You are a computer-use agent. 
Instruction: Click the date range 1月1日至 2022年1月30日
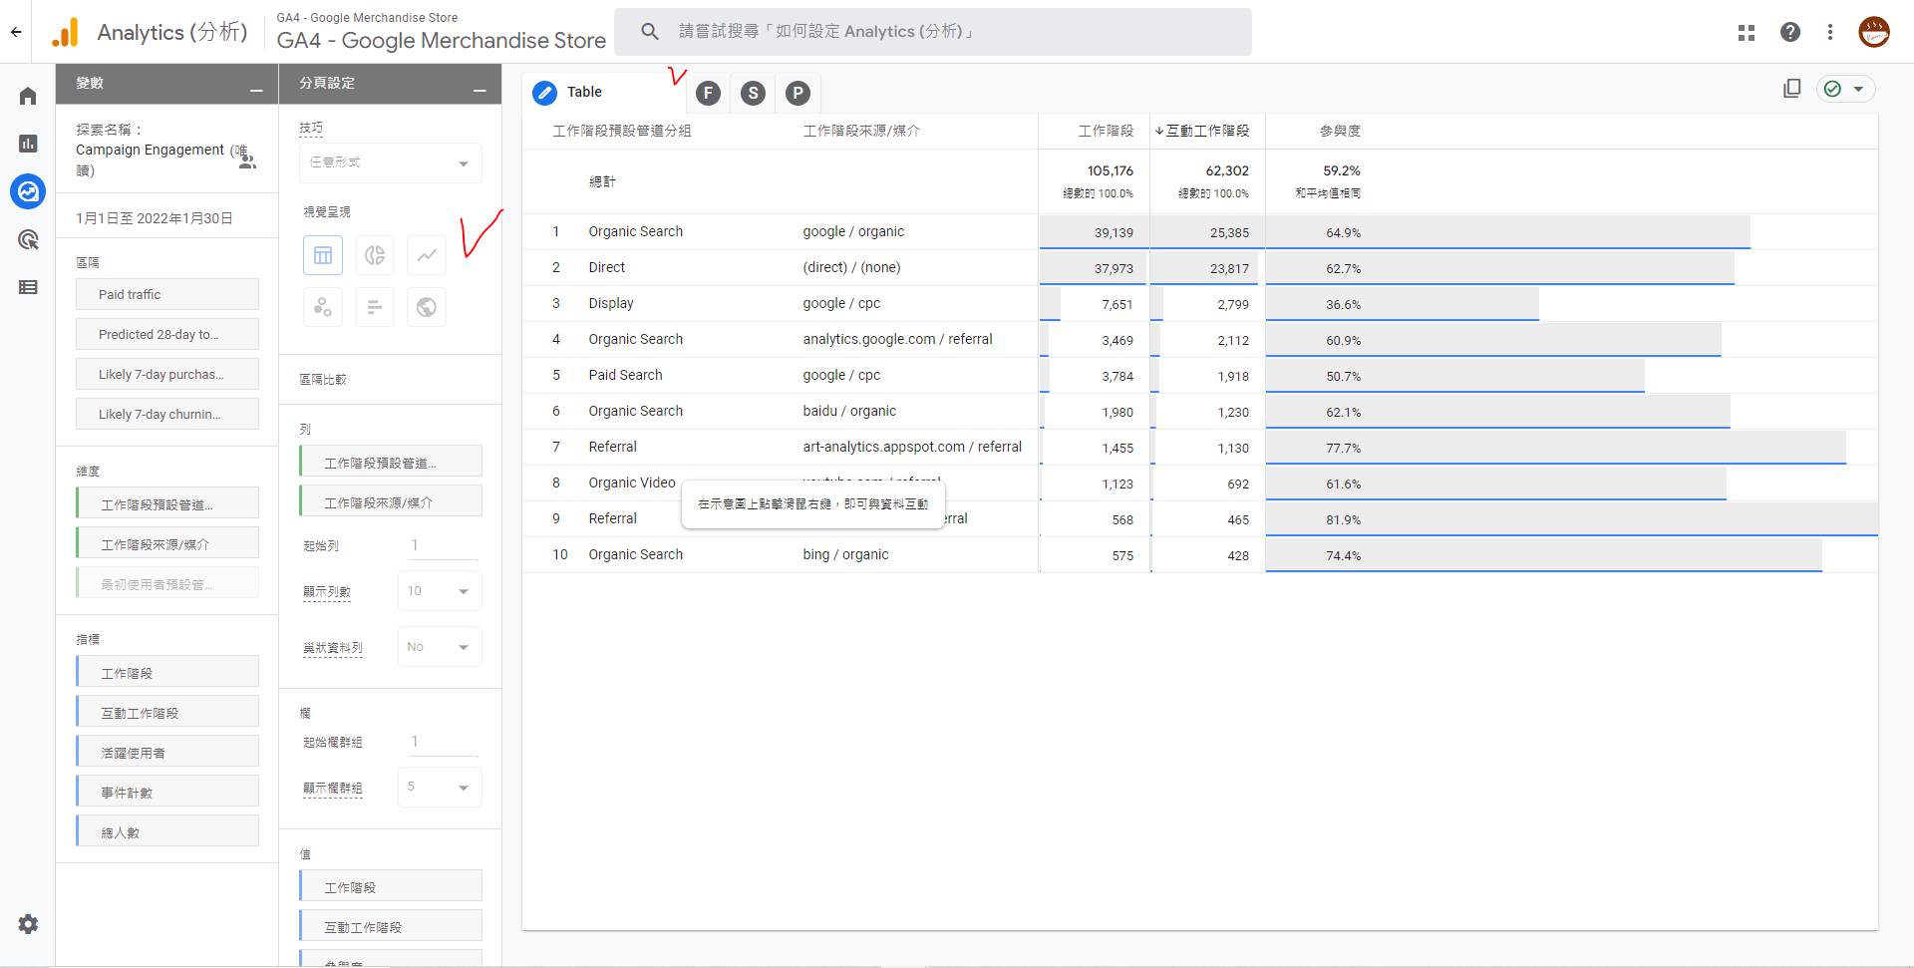tap(155, 218)
